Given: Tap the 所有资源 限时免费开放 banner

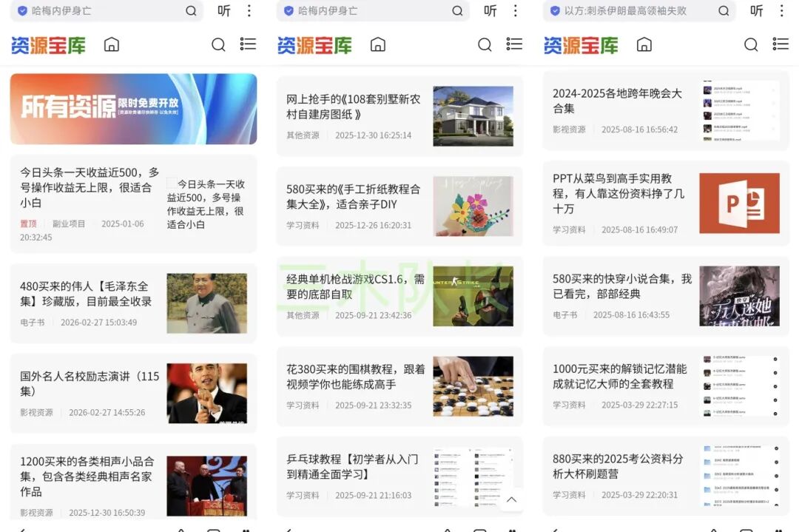Looking at the screenshot, I should coord(133,109).
